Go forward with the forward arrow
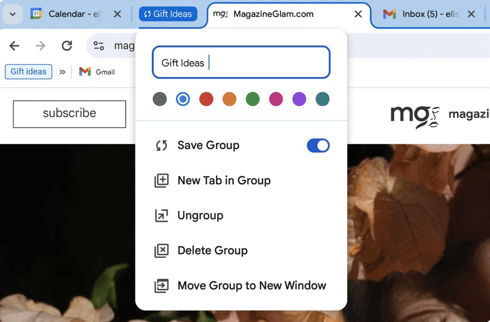This screenshot has width=490, height=322. click(41, 46)
